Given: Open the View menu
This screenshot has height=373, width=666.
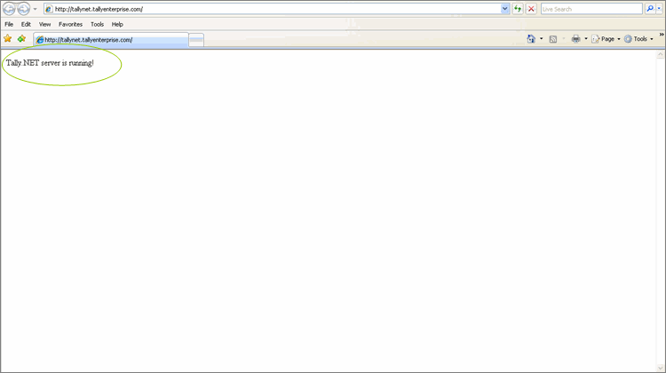Looking at the screenshot, I should coord(44,24).
